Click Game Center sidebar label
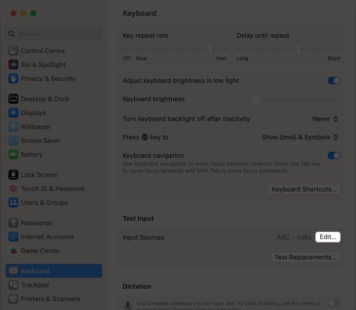Image resolution: width=356 pixels, height=310 pixels. (x=40, y=250)
